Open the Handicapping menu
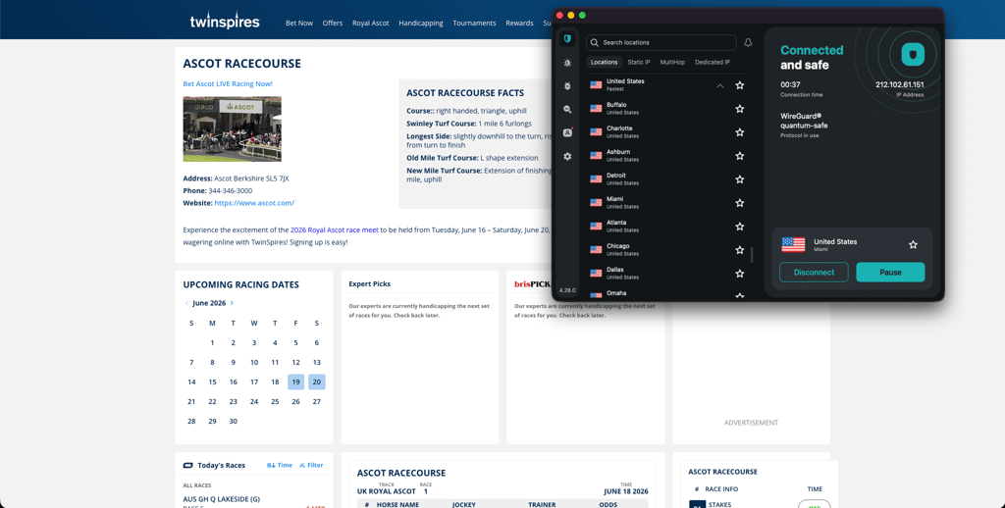 click(x=420, y=24)
